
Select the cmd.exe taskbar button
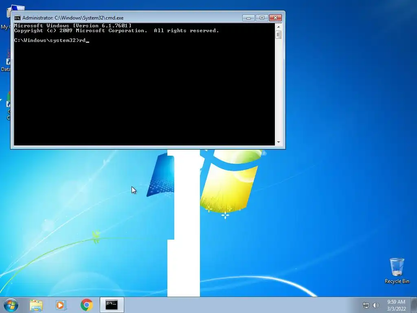112,305
